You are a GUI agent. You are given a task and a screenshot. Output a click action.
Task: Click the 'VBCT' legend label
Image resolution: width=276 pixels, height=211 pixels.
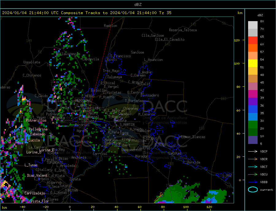point(264,167)
